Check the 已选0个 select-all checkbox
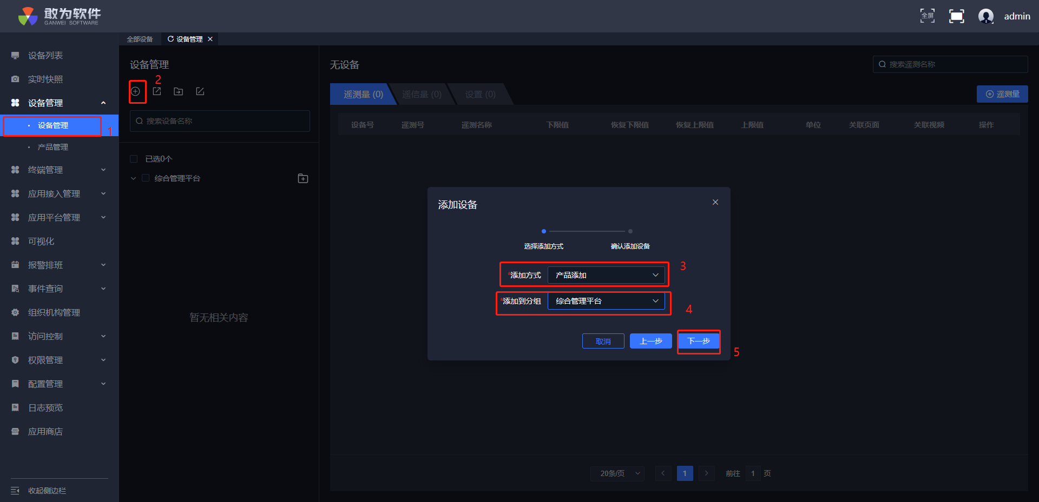Screen dimensions: 1039x502 (134, 159)
